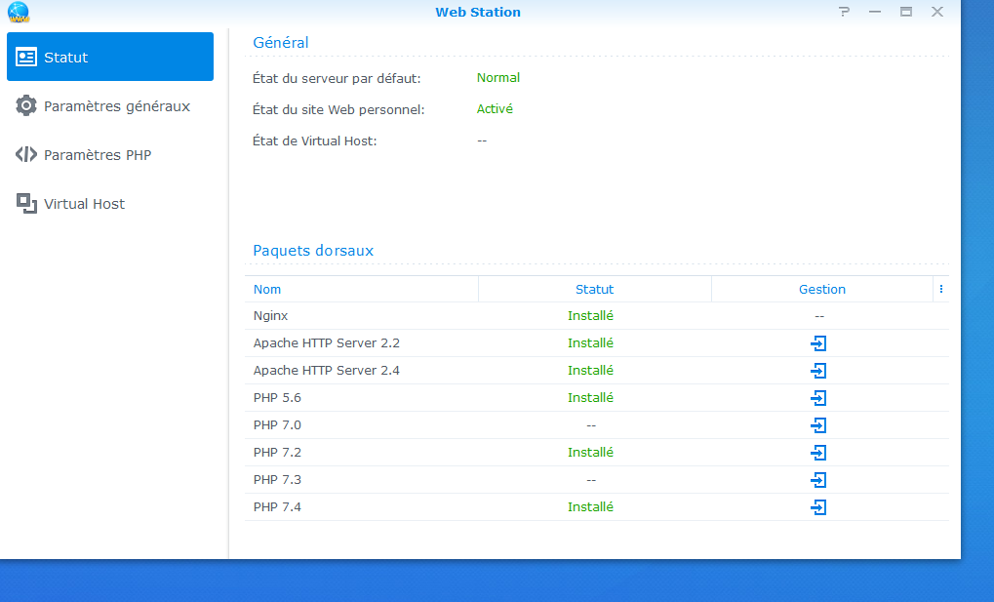
Task: Sort table by Nom column header
Action: [x=267, y=289]
